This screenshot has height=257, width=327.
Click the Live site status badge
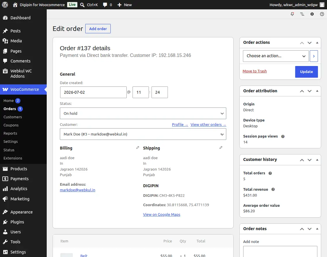(x=72, y=5)
